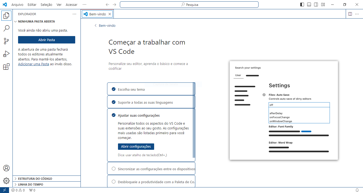Expand the Estrutura do Código section
This screenshot has width=363, height=193.
[x=47, y=179]
